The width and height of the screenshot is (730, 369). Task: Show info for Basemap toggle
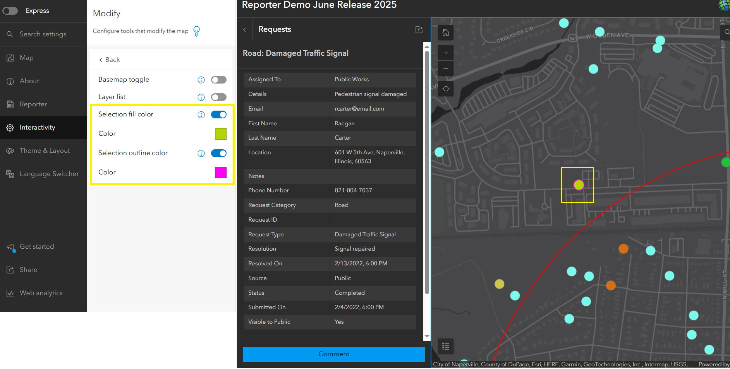point(201,80)
